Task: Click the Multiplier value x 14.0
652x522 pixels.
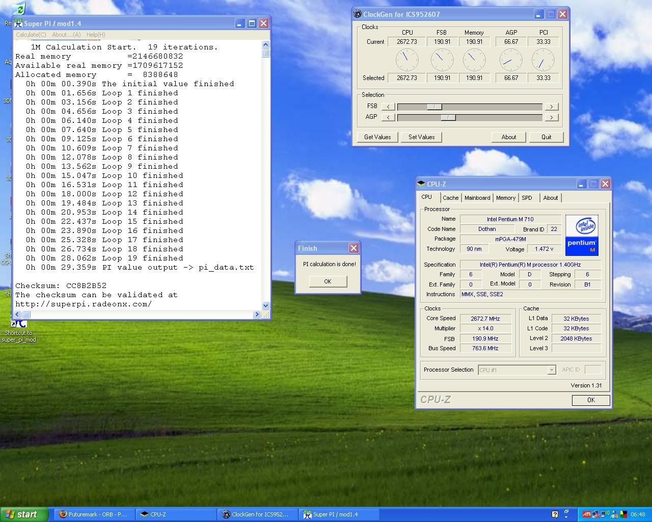Action: 485,329
